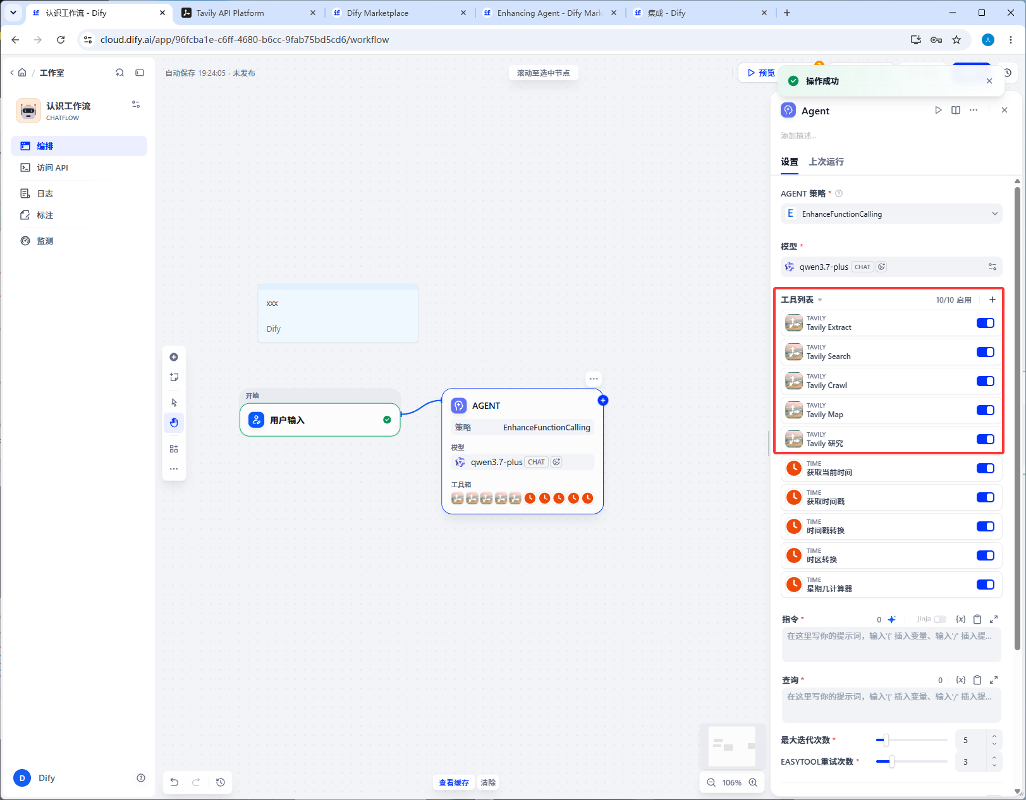Open Agent panel more options menu
The image size is (1026, 800).
[974, 110]
